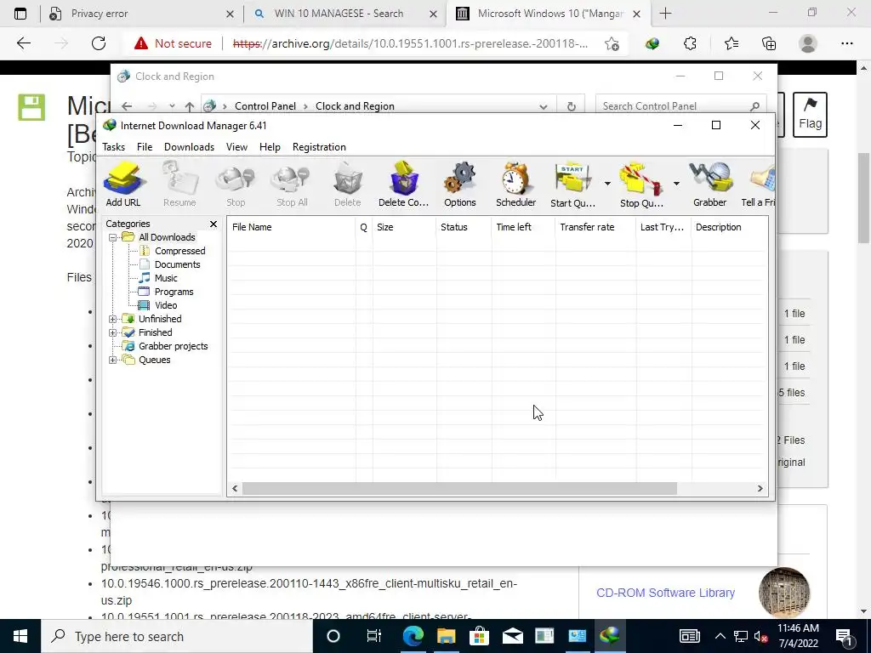Open Edge settings and more menu
Screen dimensions: 871x653
click(x=846, y=43)
